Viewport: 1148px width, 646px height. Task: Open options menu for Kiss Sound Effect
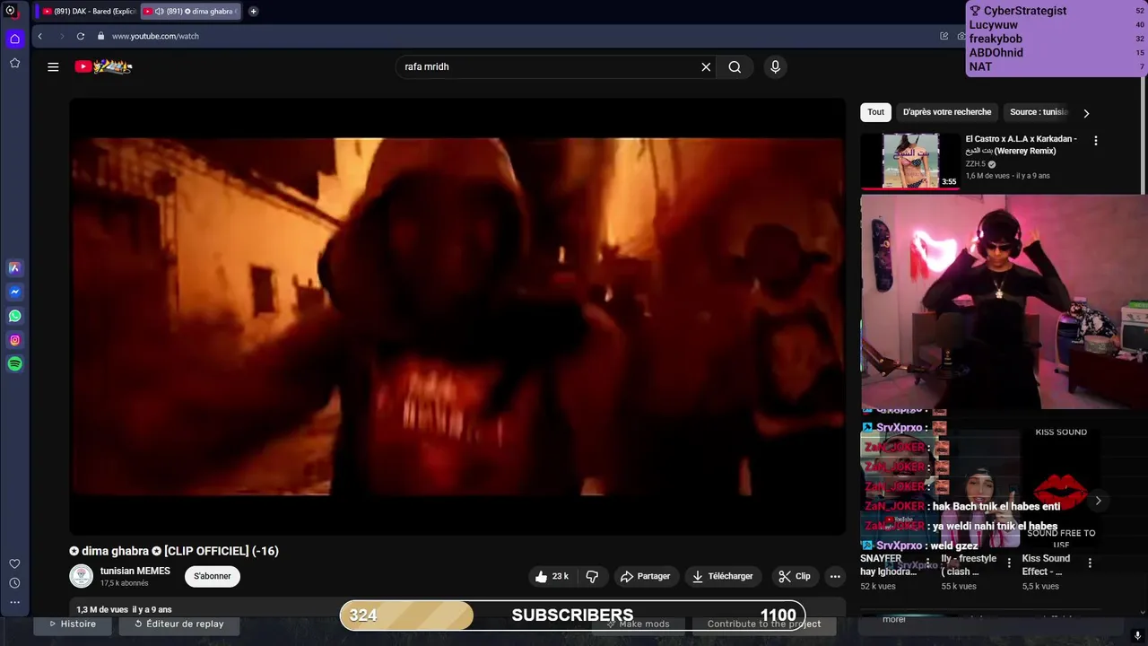[1090, 563]
